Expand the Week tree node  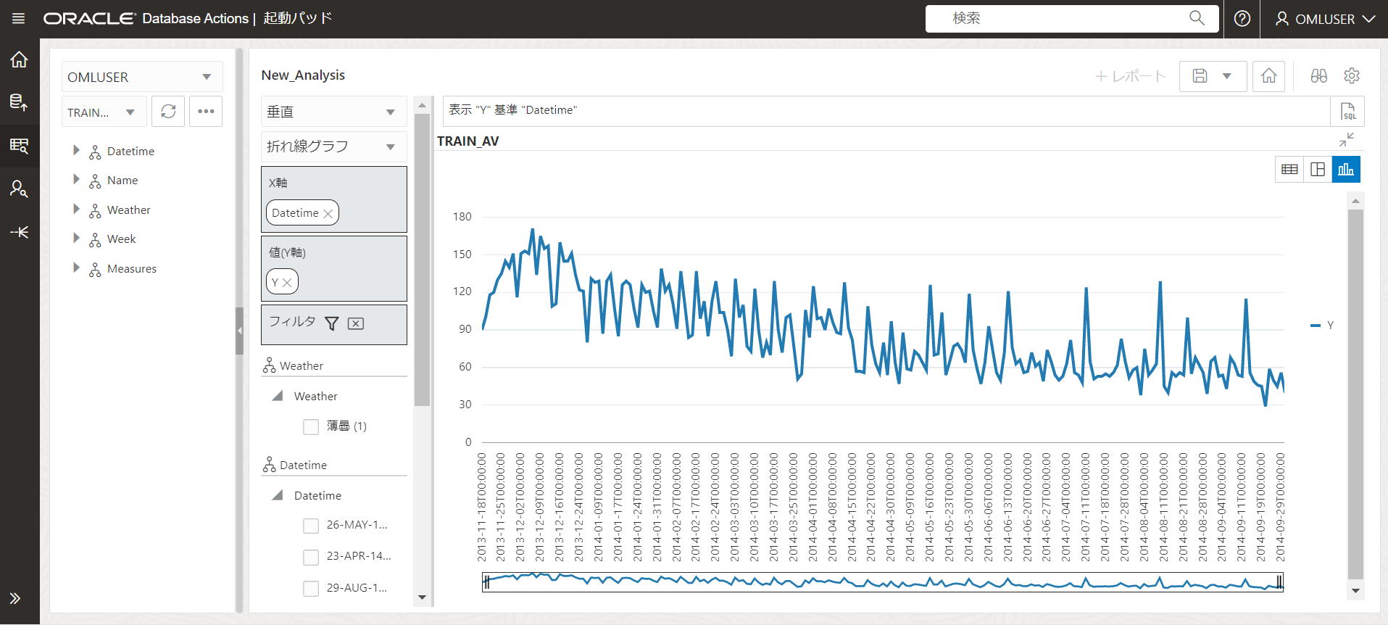[x=76, y=238]
